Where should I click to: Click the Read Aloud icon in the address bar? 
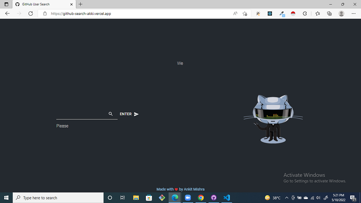pos(235,14)
